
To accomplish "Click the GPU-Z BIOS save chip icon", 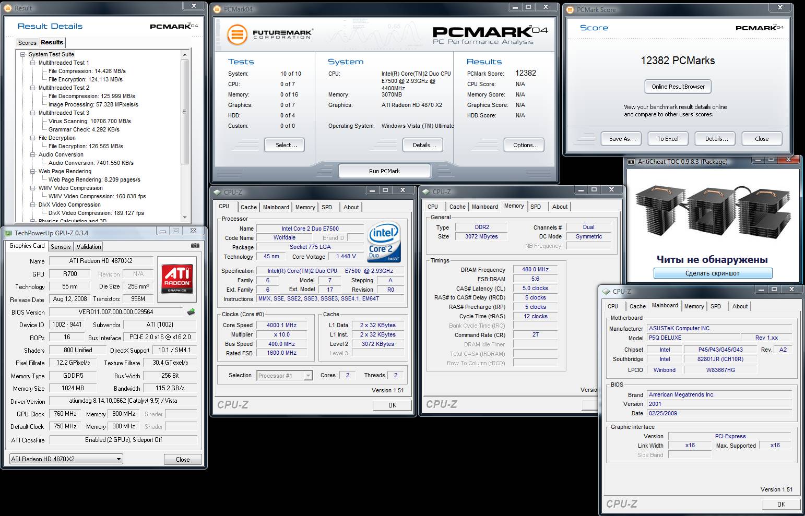I will click(x=191, y=312).
